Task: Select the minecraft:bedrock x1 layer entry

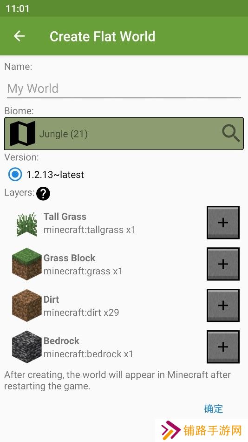Action: [x=88, y=354]
